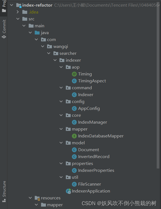Collapse the core package chevron
The width and height of the screenshot is (161, 209).
click(61, 115)
